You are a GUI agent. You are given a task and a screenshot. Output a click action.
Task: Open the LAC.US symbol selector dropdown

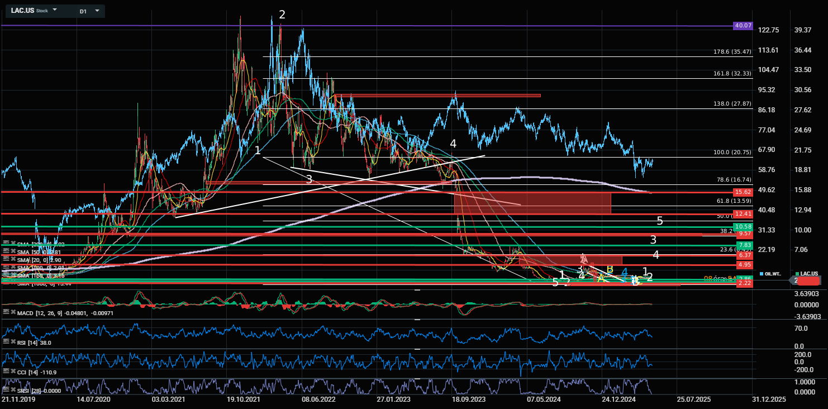coord(54,11)
